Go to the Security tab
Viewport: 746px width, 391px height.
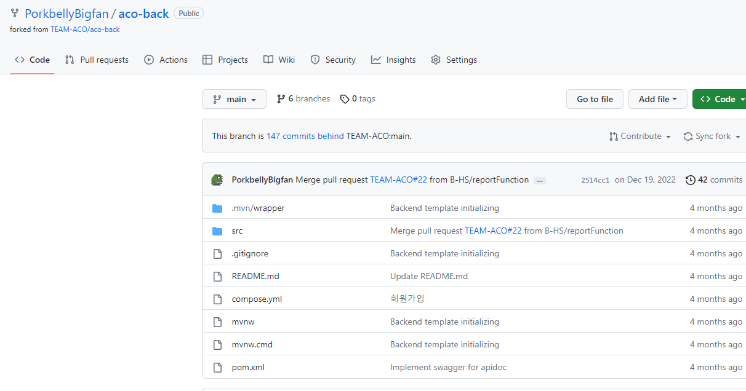[333, 60]
